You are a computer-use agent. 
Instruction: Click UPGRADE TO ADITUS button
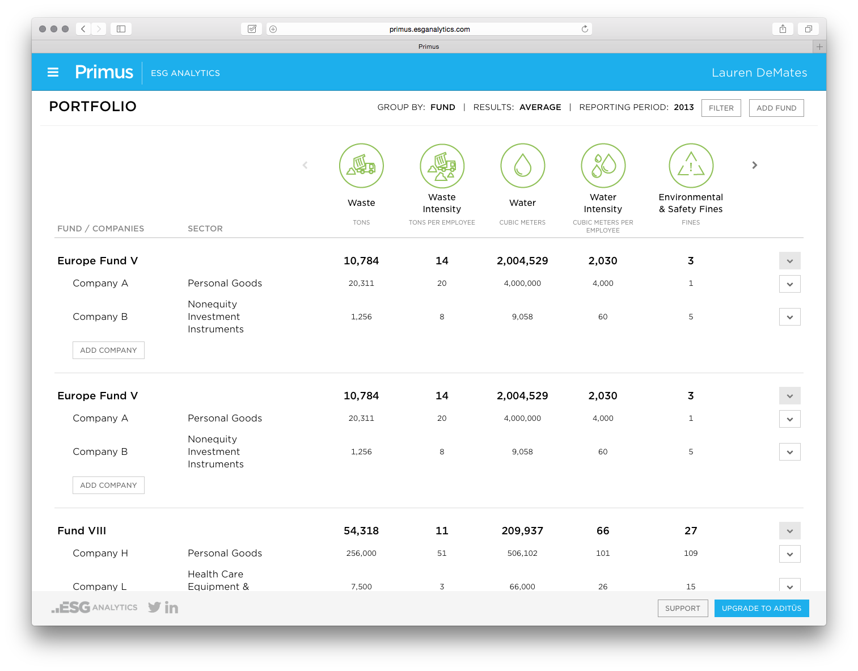[x=762, y=608]
